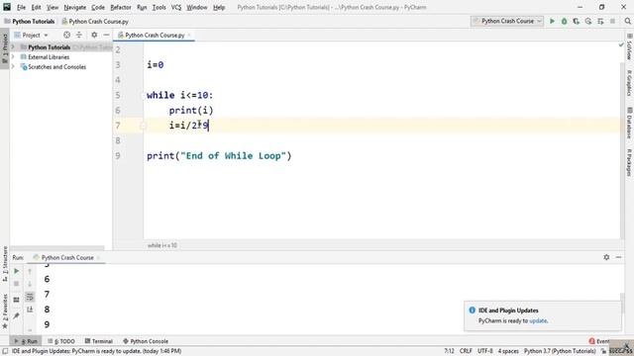Click the update link in notification
634x356 pixels.
click(x=538, y=320)
